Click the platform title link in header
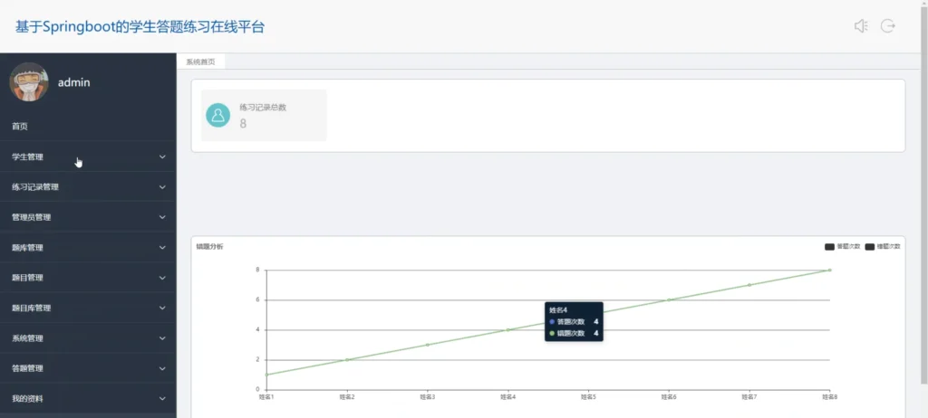Viewport: 928px width, 418px height. pos(140,26)
